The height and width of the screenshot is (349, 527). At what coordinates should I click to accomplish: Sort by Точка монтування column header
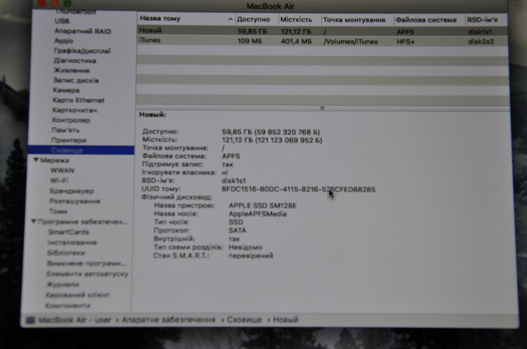[x=354, y=20]
